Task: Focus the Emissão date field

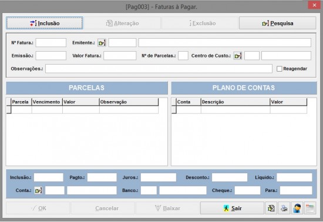Action: point(51,56)
